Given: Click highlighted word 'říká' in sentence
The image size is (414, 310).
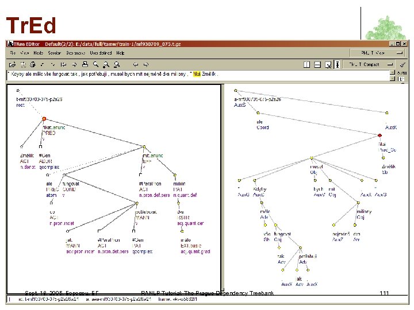Looking at the screenshot, I should point(197,74).
